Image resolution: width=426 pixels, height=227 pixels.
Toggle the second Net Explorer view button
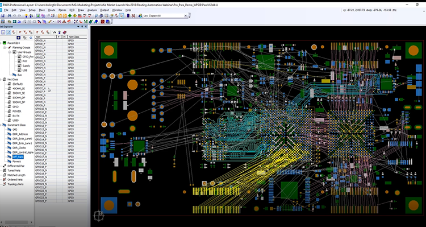[x=9, y=32]
